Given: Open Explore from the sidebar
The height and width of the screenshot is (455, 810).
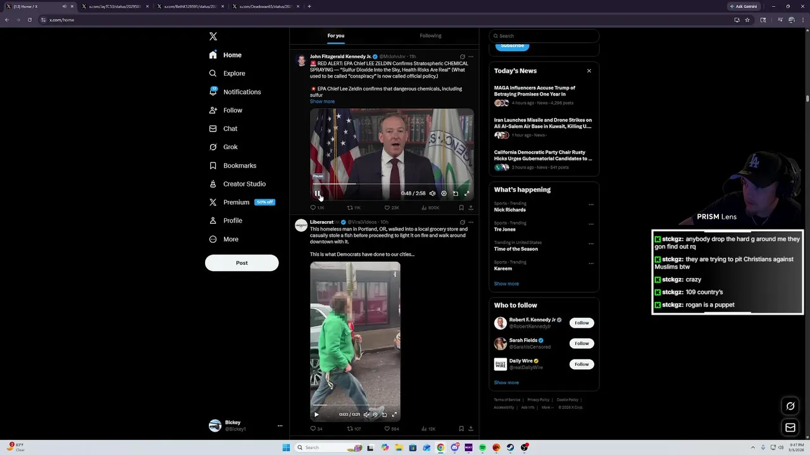Looking at the screenshot, I should click(x=227, y=73).
